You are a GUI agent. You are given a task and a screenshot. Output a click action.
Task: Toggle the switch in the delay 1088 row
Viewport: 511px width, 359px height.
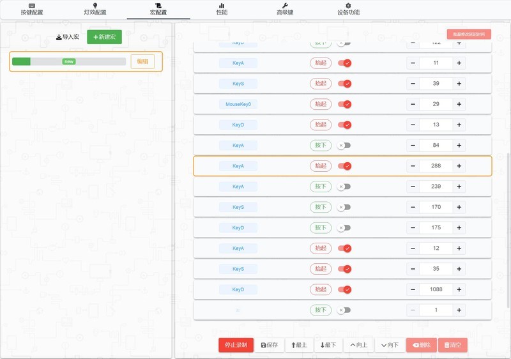[344, 289]
